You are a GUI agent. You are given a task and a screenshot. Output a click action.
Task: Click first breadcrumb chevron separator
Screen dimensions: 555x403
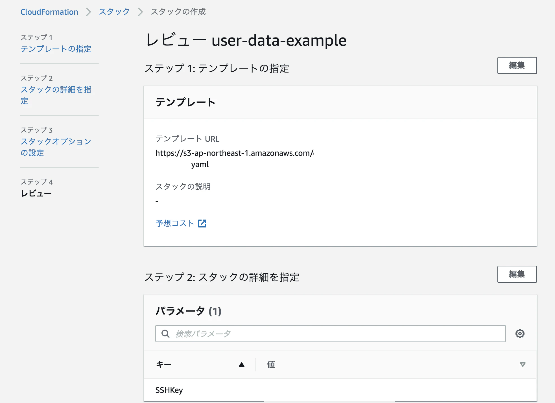(x=88, y=12)
